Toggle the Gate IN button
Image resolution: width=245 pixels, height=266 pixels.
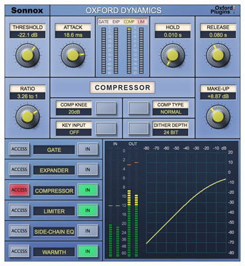(88, 149)
